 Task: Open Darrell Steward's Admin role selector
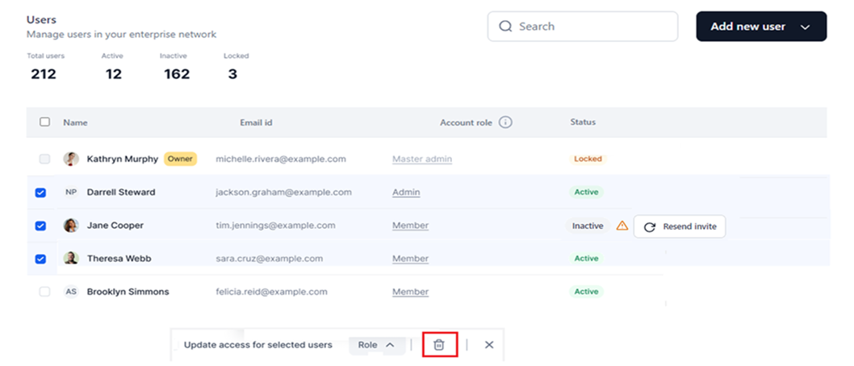406,192
